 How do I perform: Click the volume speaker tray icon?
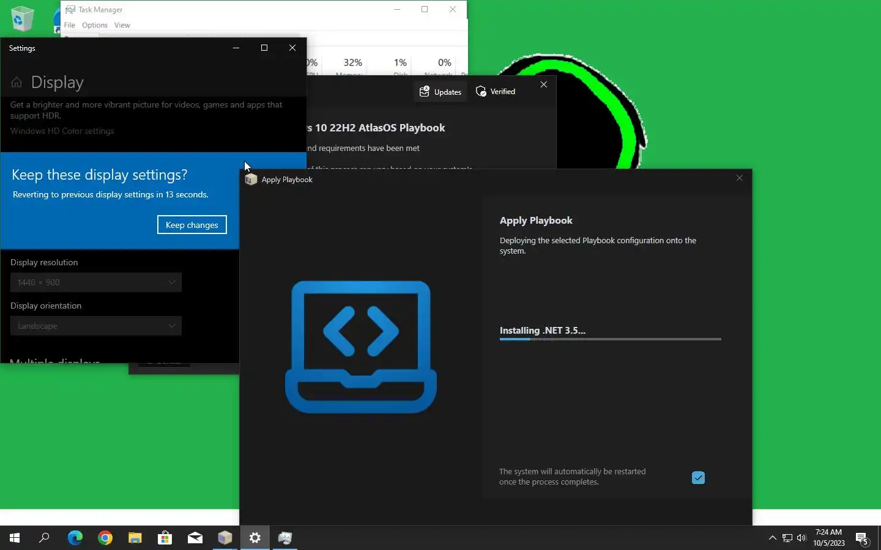coord(801,538)
